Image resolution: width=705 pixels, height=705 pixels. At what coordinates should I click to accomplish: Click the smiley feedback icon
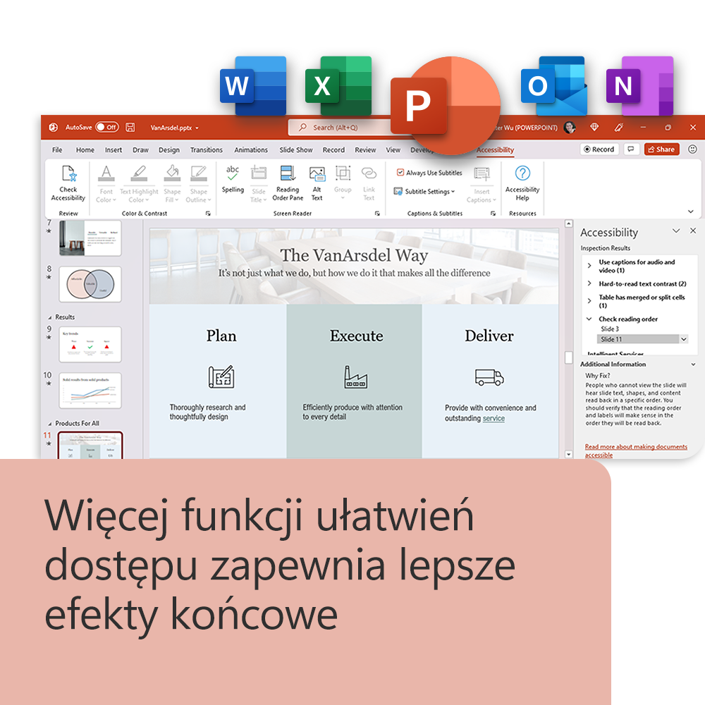coord(692,149)
